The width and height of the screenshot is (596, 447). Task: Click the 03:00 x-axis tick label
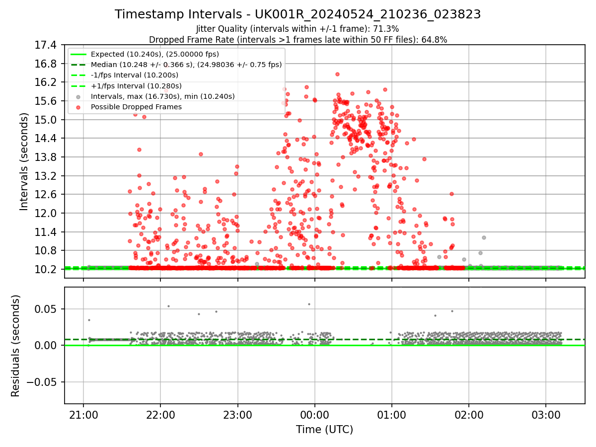(546, 414)
